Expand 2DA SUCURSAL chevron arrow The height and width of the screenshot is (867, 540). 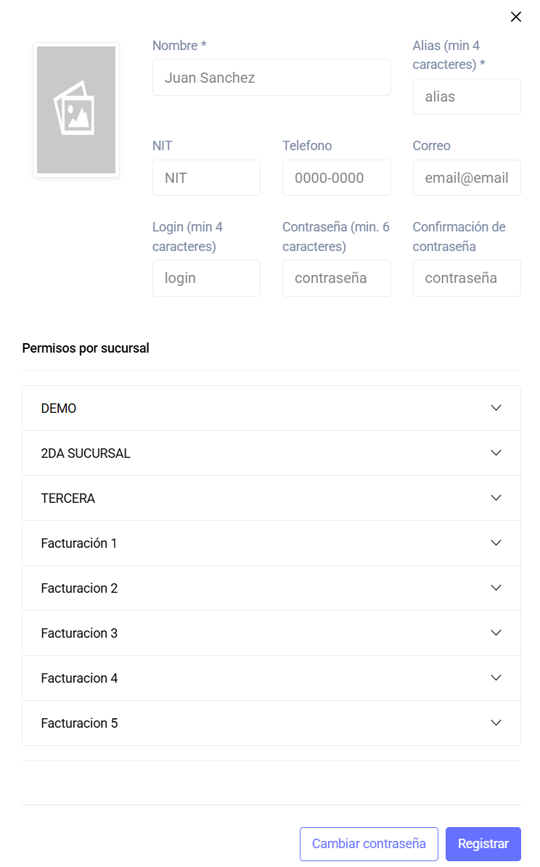[x=496, y=453]
